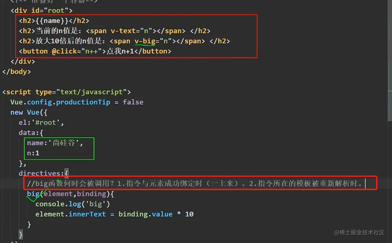Click the el:'#root' property line
392x243 pixels.
pos(41,123)
